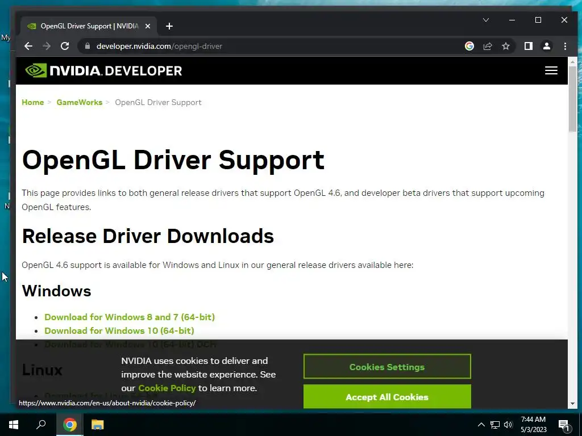The width and height of the screenshot is (582, 436).
Task: Download for Windows 8 and 7 (64-bit)
Action: tap(130, 317)
